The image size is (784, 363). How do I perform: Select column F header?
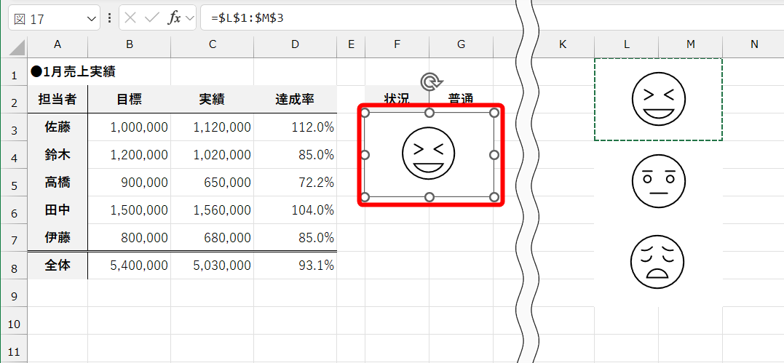[397, 44]
